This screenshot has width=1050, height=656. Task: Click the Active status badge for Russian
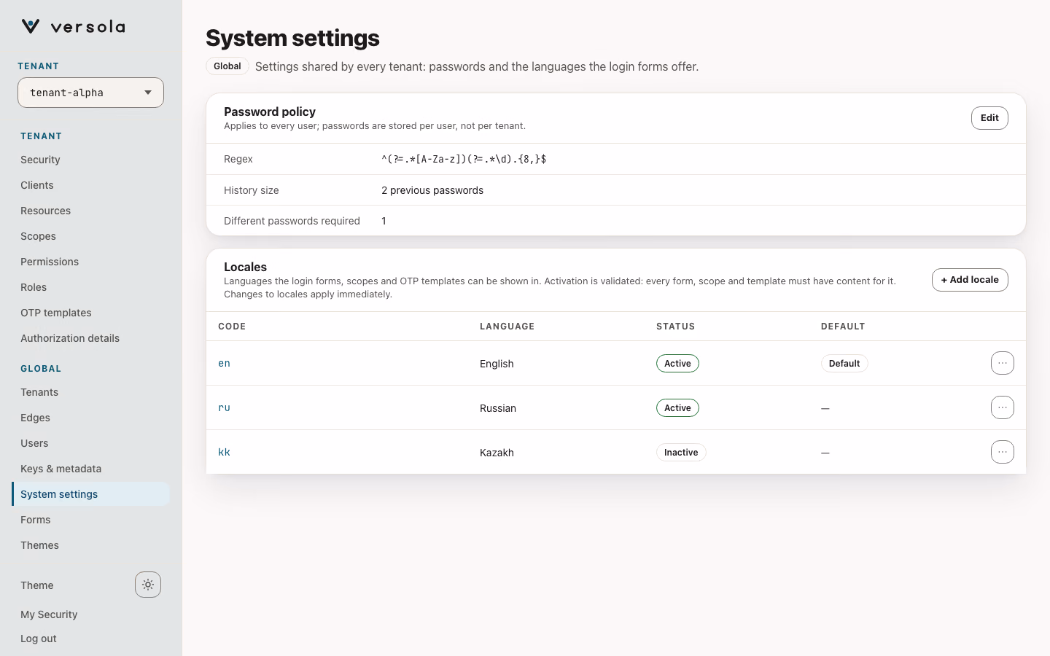tap(677, 408)
